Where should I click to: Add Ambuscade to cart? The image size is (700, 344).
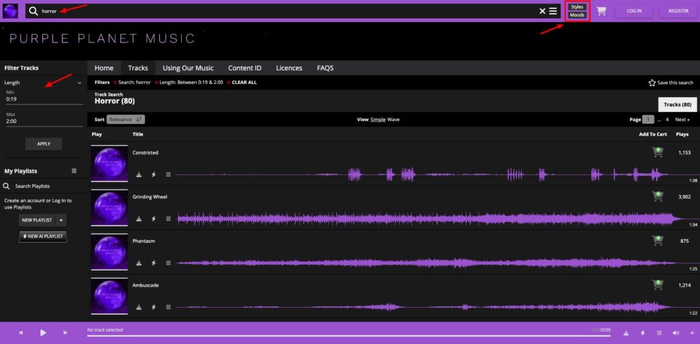click(x=657, y=285)
